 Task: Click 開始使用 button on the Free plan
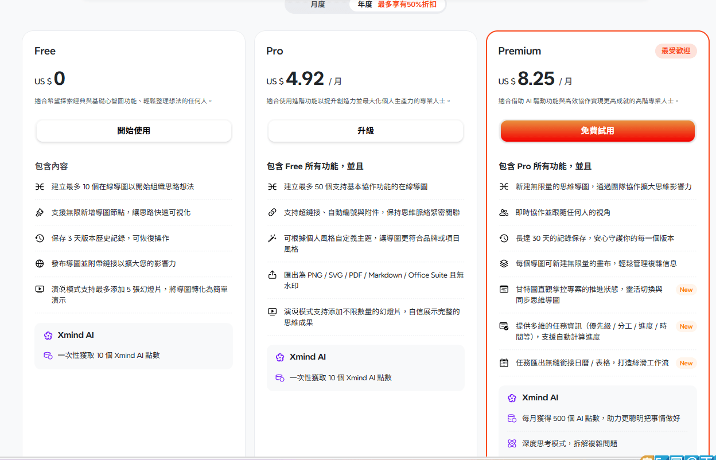click(x=134, y=131)
